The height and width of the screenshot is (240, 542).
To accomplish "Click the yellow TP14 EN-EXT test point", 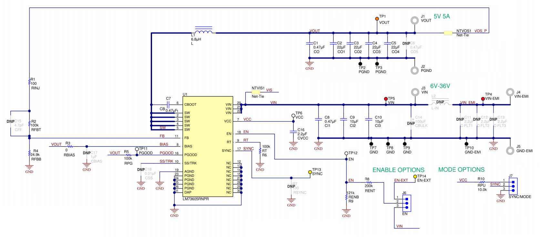I will (x=415, y=177).
